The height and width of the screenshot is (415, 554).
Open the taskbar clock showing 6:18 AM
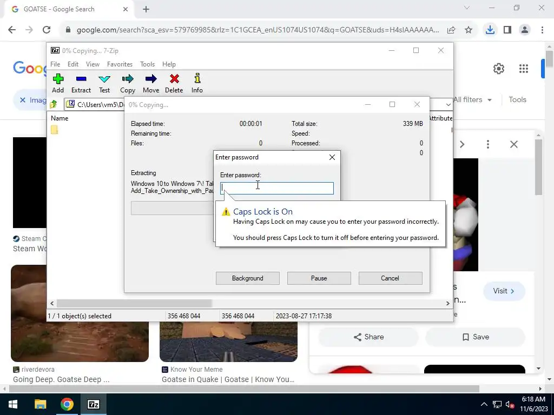[533, 404]
